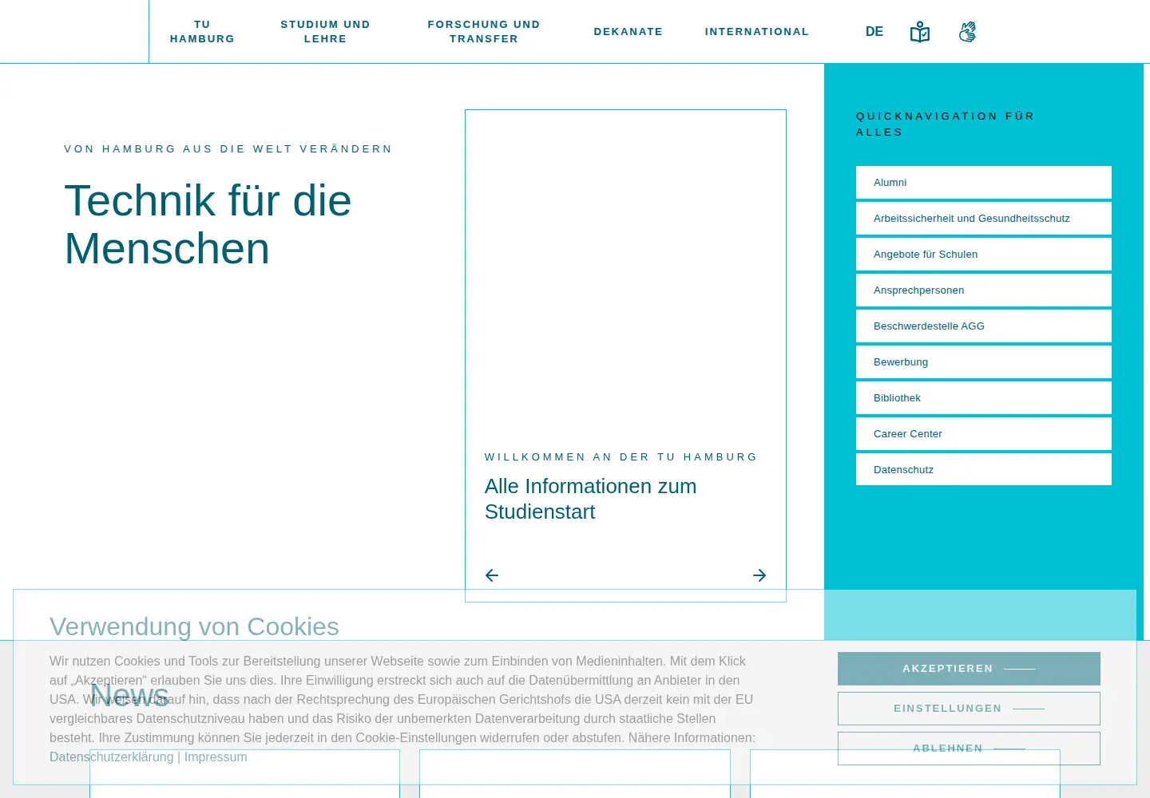This screenshot has height=798, width=1150.
Task: Click the Willkommen an der TU Hamburg label
Action: [621, 457]
